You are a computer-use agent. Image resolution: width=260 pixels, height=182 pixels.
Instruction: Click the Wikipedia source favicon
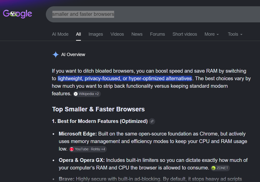point(76,94)
